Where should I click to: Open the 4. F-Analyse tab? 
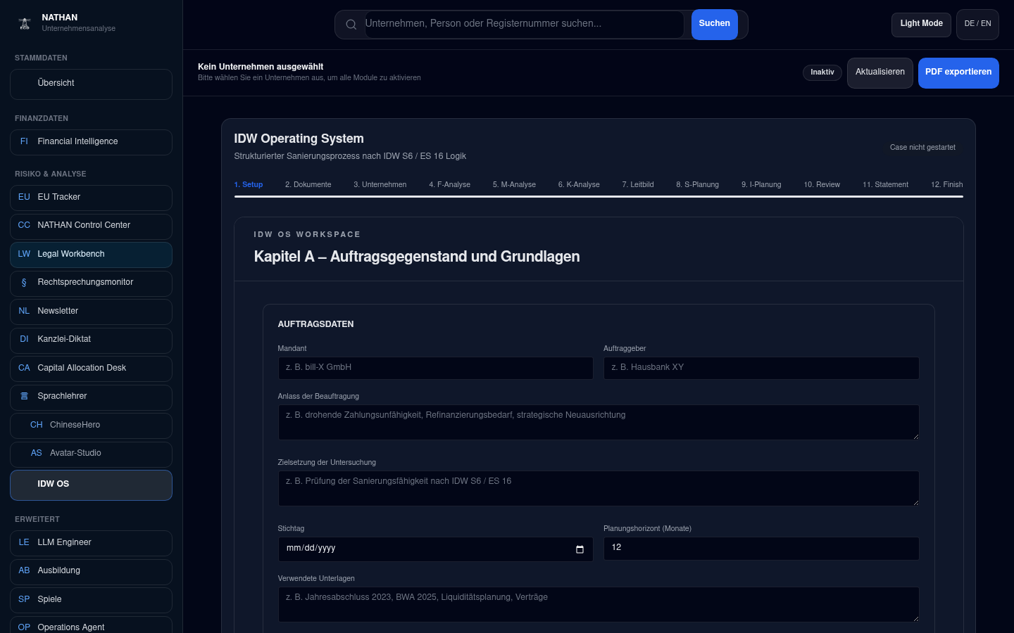point(450,185)
